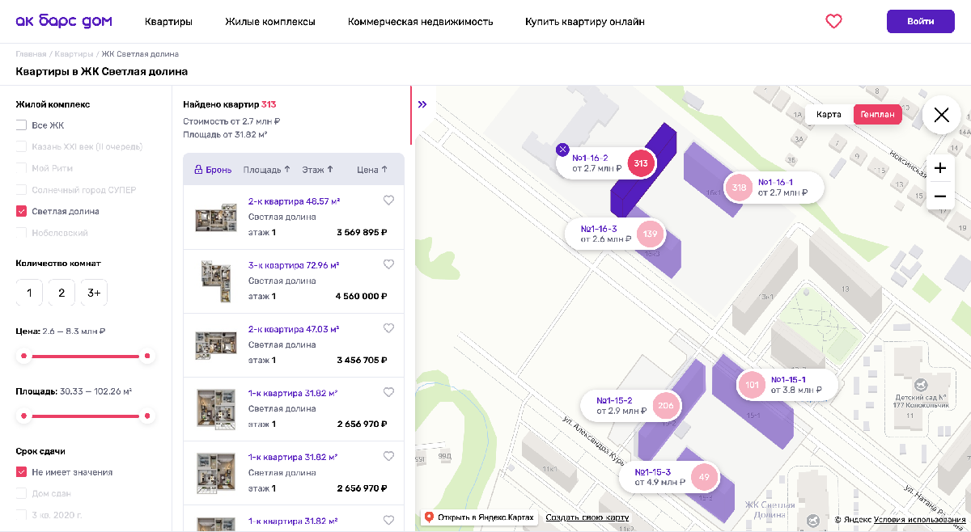Open 2-к квартира 47.03 м² thumbnail

tap(216, 345)
